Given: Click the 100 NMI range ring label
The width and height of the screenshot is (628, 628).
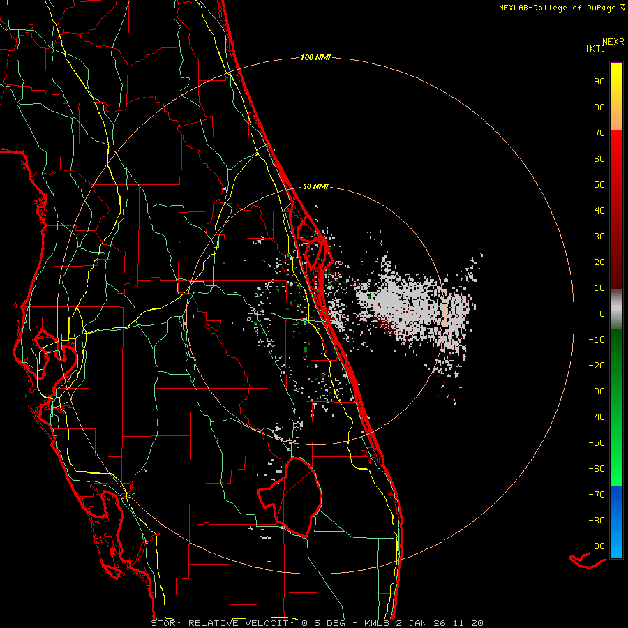Looking at the screenshot, I should click(x=315, y=58).
